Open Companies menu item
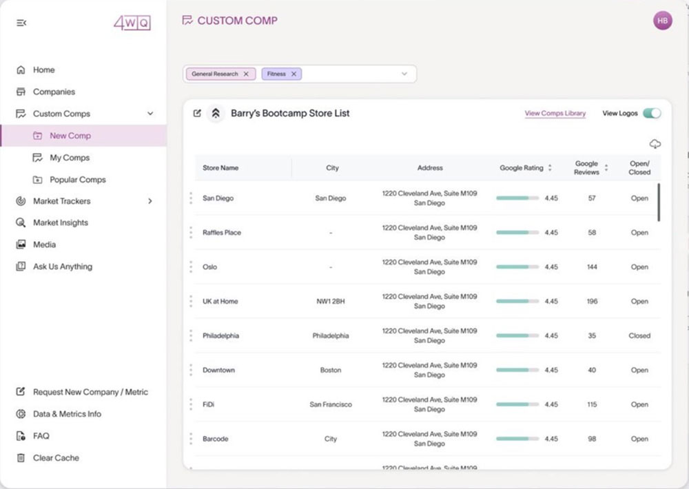This screenshot has height=489, width=689. [54, 92]
